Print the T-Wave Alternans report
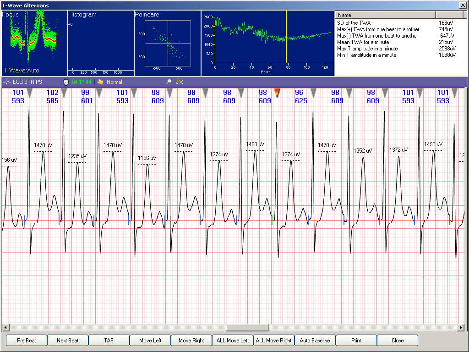 point(356,341)
